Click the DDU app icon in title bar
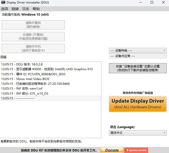Screen dimensions: 169x153 click(3, 2)
